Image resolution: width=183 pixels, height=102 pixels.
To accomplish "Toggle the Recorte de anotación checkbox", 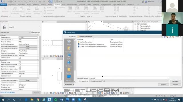I will (20, 67).
